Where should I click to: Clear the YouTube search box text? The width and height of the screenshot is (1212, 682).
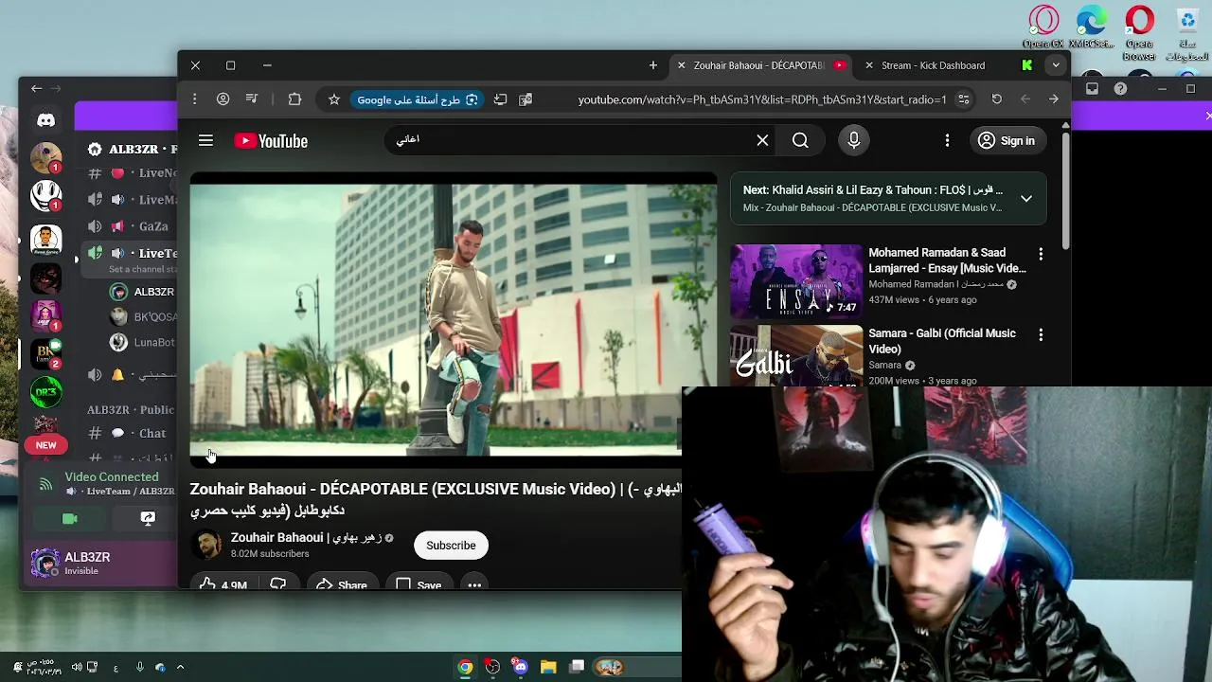pyautogui.click(x=762, y=140)
